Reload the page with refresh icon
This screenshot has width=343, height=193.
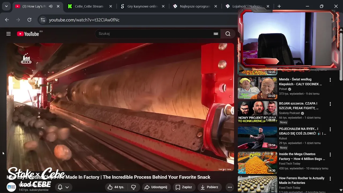[x=29, y=20]
